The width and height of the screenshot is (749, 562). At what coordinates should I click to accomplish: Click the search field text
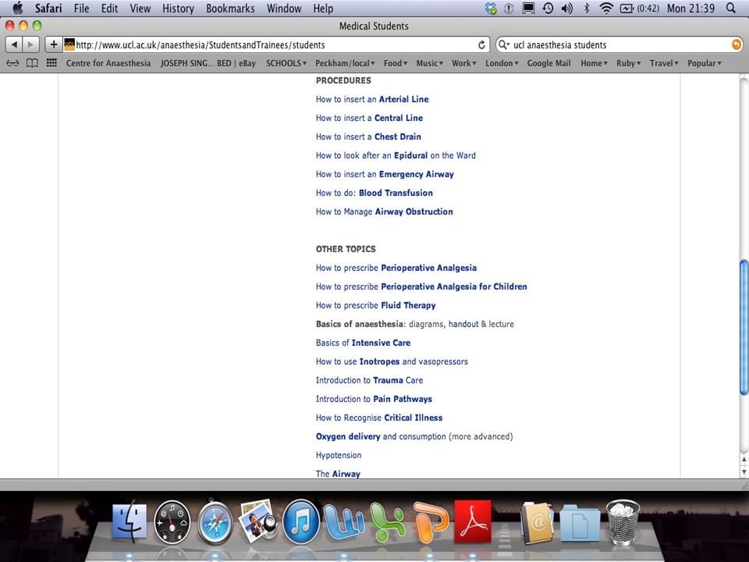coord(560,45)
